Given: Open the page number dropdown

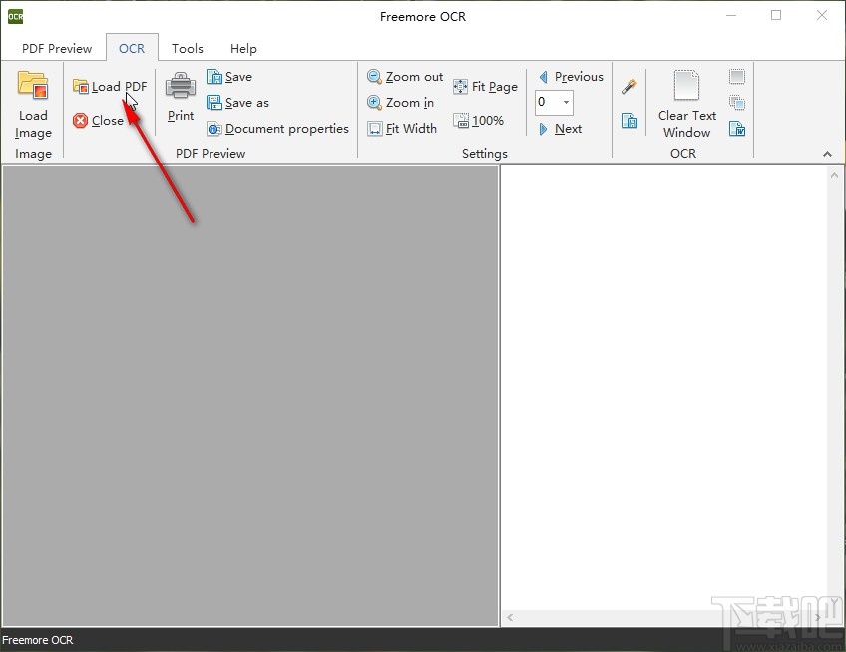Looking at the screenshot, I should 566,102.
